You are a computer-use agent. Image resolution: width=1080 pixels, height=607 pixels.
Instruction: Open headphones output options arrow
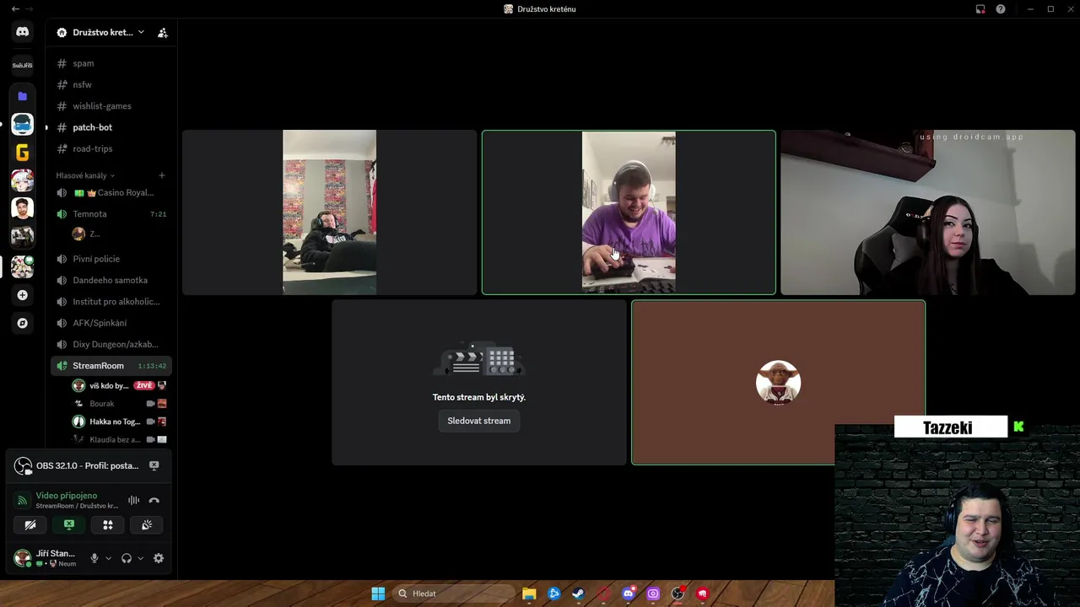[x=140, y=558]
